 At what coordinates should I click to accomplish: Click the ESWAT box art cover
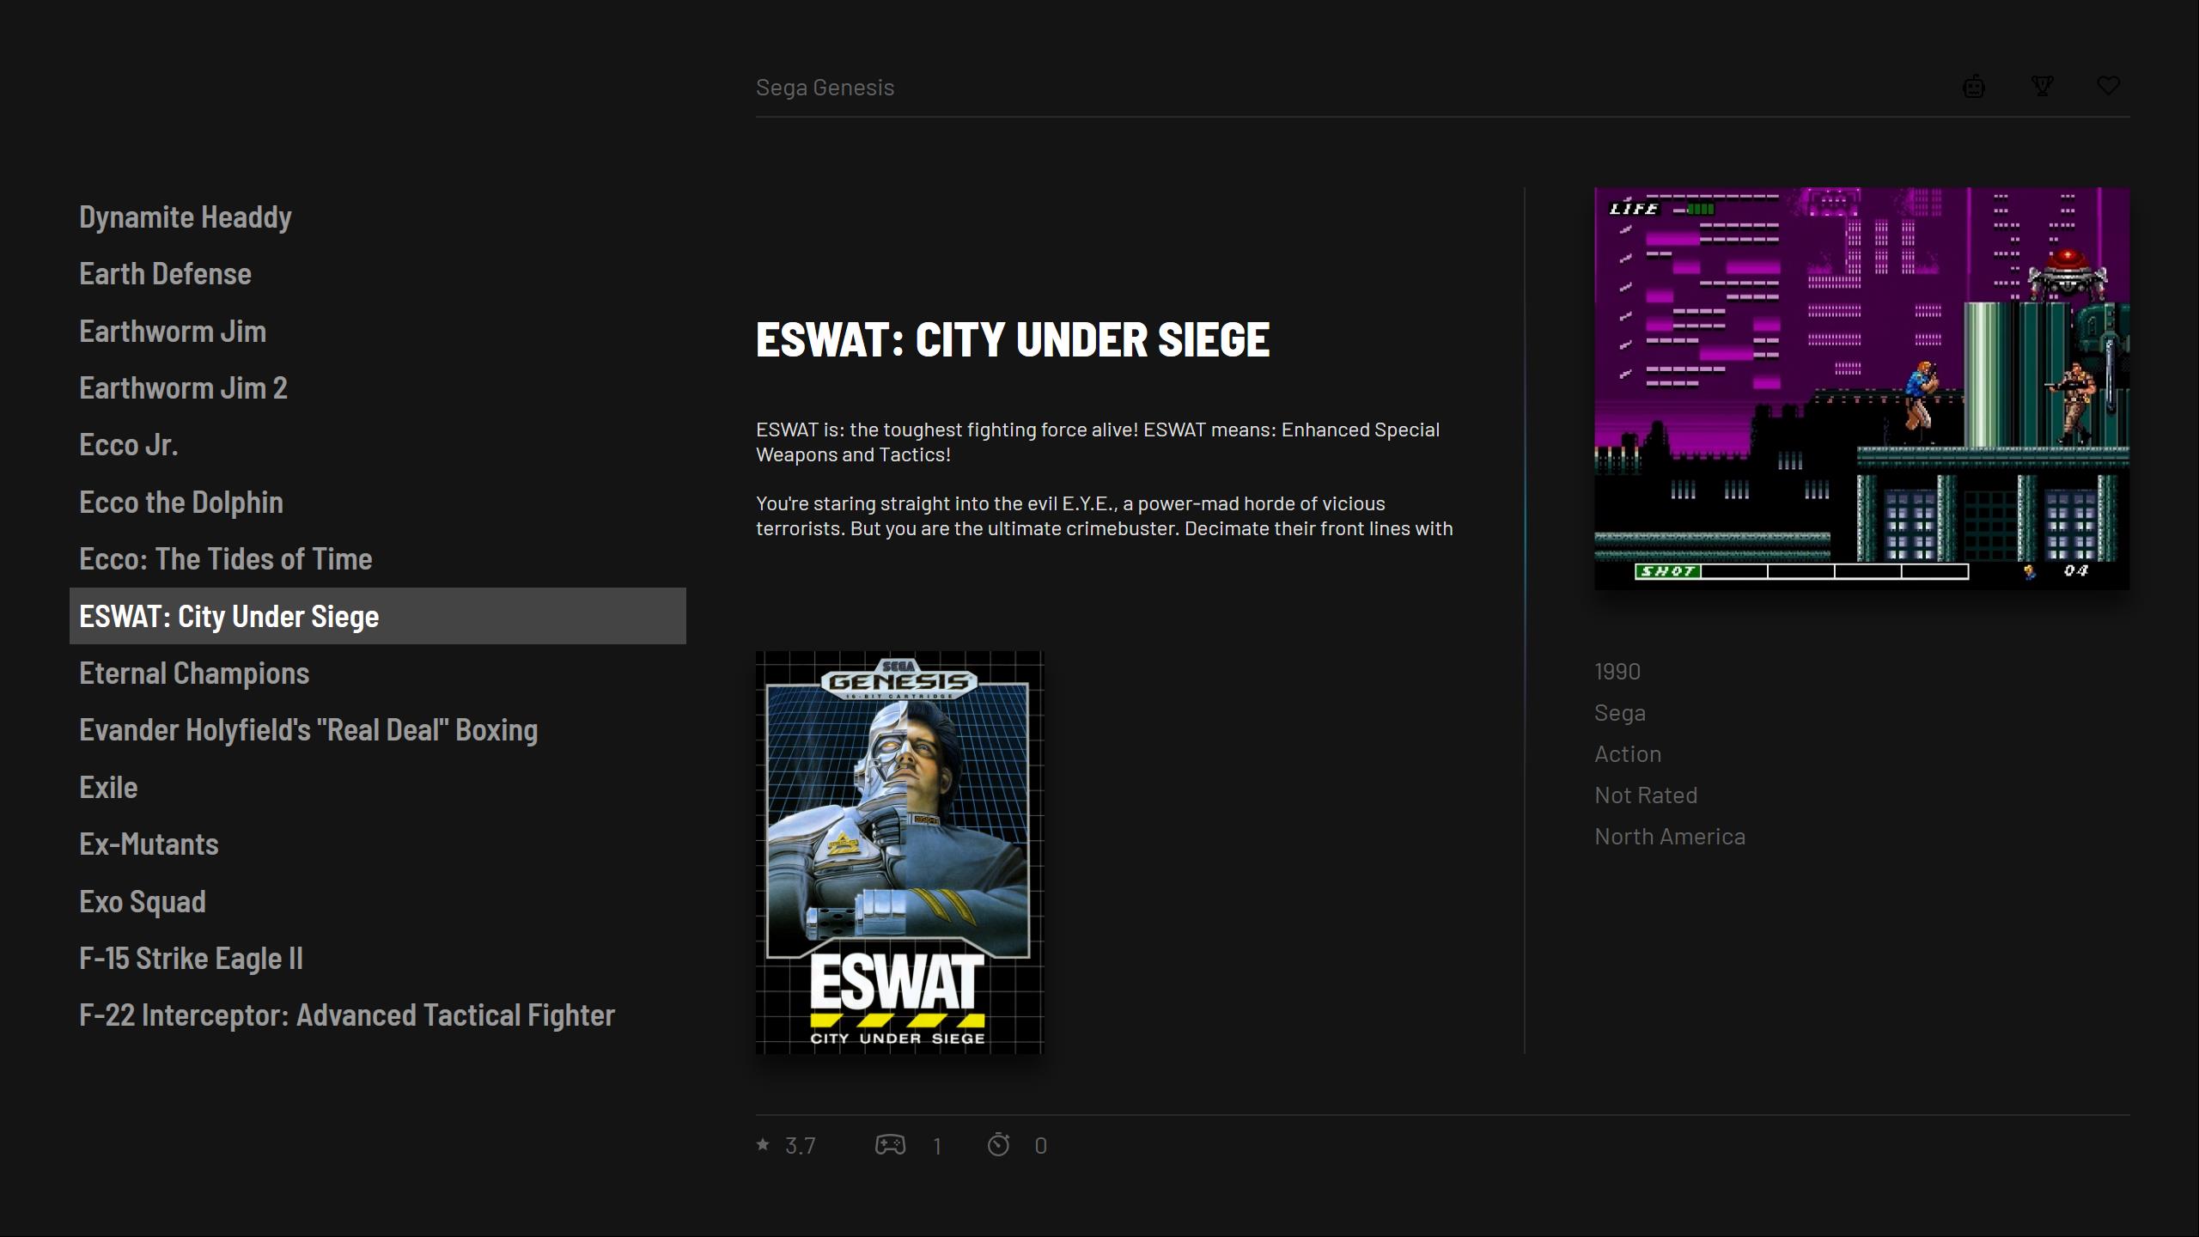pos(899,852)
